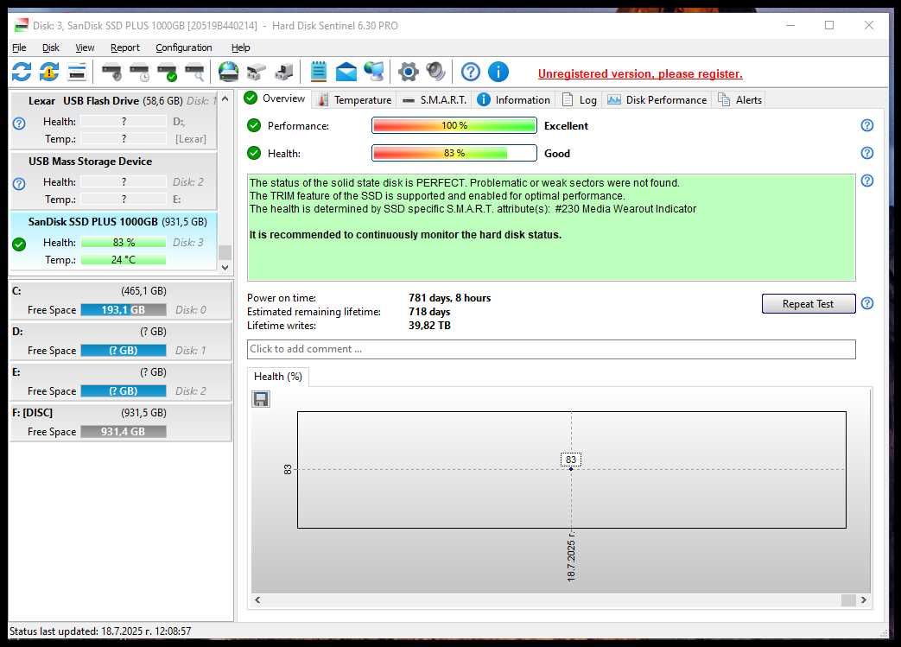Open the View menu
This screenshot has width=901, height=647.
coord(85,48)
